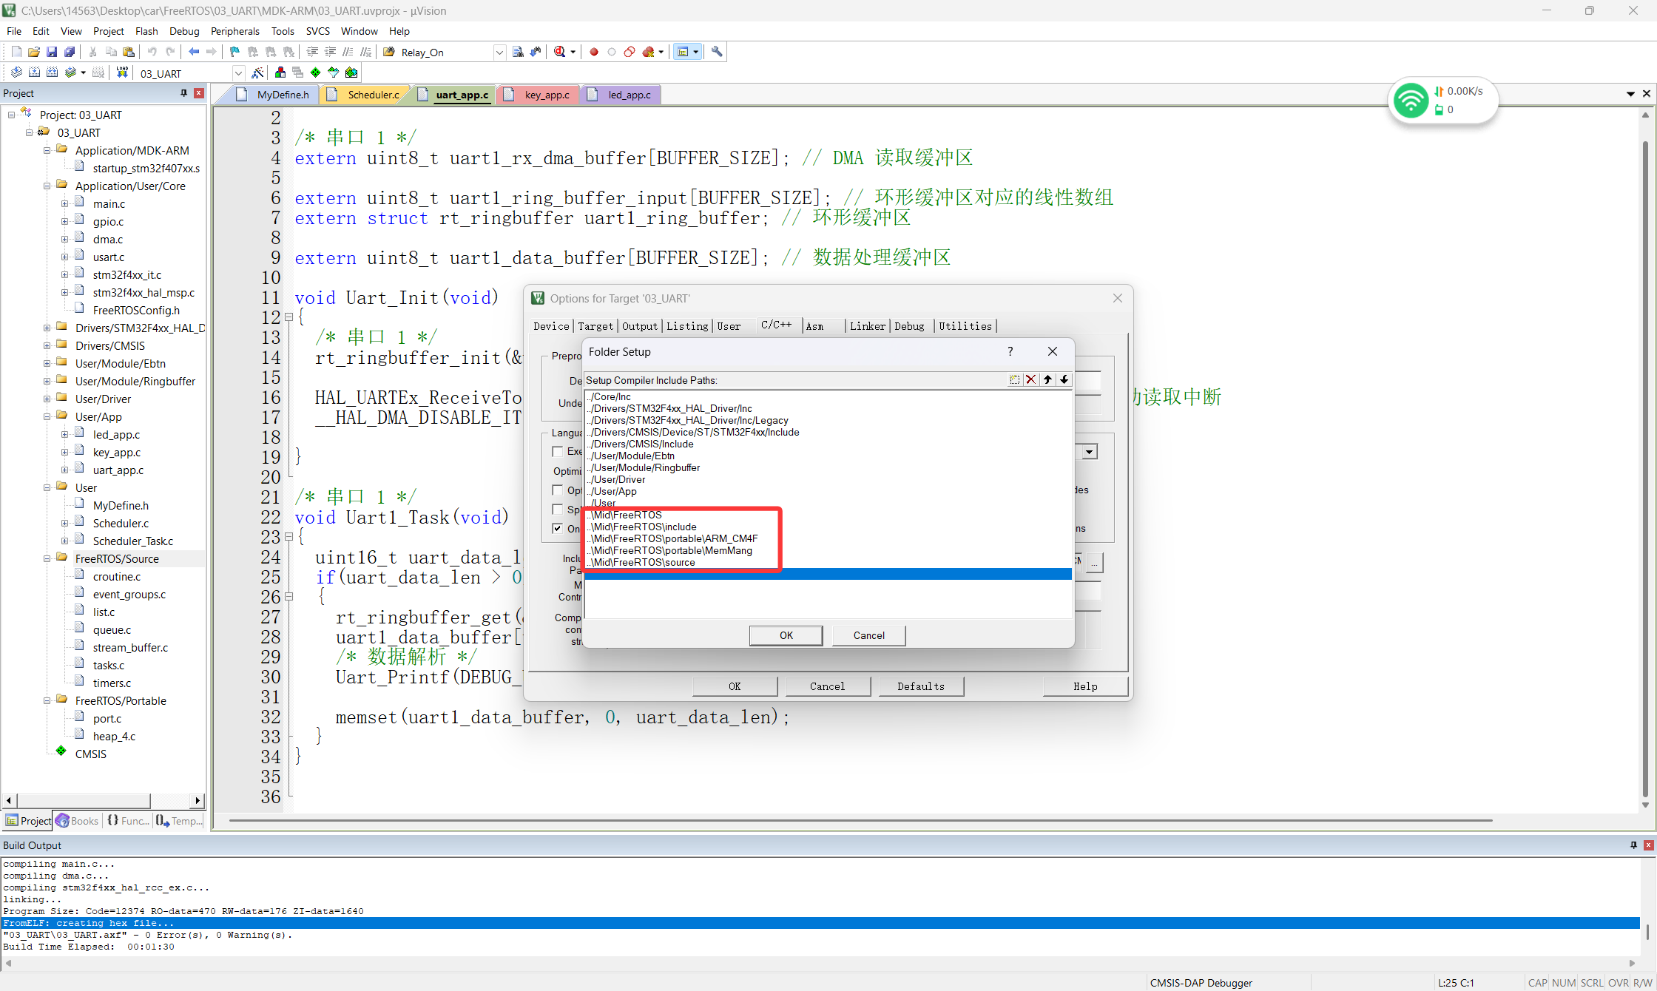Open Options for Target magic wand icon
This screenshot has height=991, width=1657.
click(257, 72)
